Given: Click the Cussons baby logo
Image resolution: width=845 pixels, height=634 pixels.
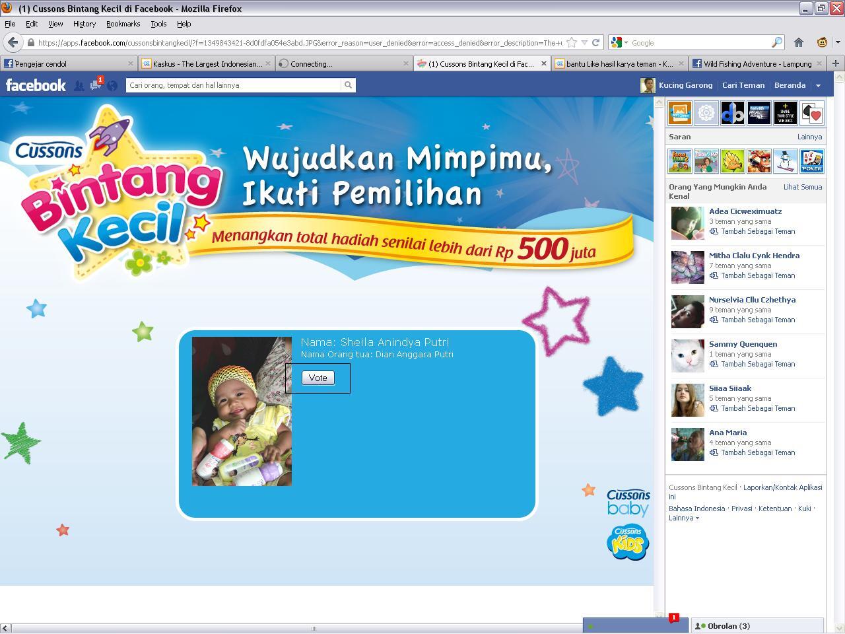Looking at the screenshot, I should point(628,503).
